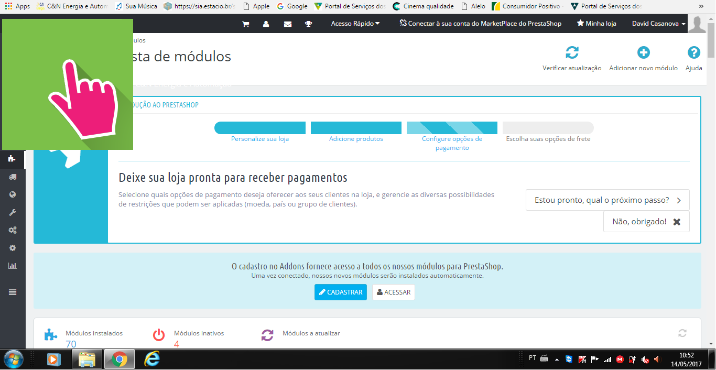Screen dimensions: 716x370
Task: Open Chrome from the taskbar
Action: [x=120, y=359]
